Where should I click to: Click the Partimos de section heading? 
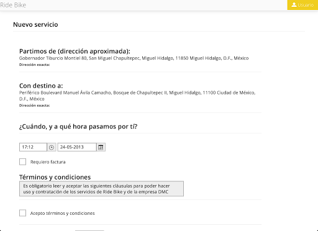[x=75, y=51]
